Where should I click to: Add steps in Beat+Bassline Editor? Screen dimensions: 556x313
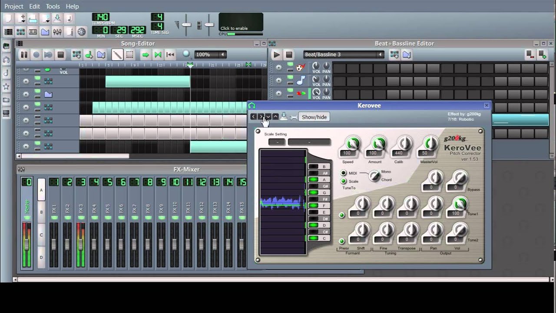click(x=542, y=54)
